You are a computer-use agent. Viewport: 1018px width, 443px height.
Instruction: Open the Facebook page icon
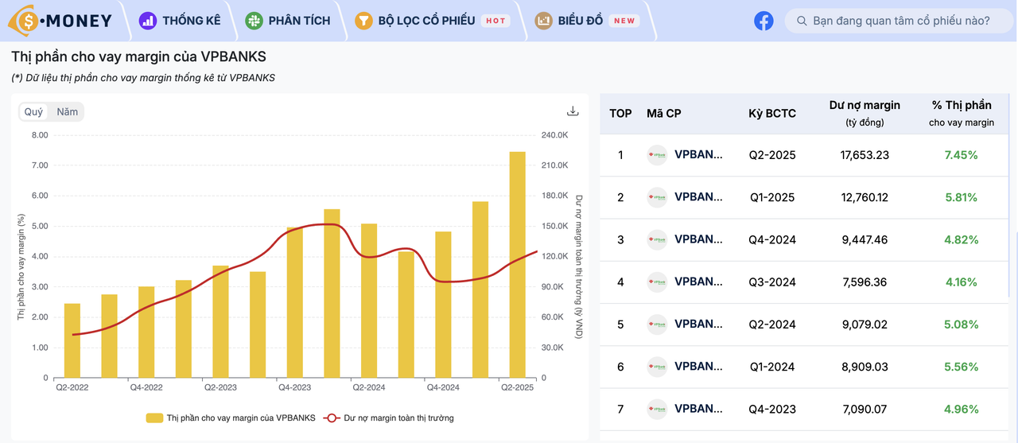(763, 21)
